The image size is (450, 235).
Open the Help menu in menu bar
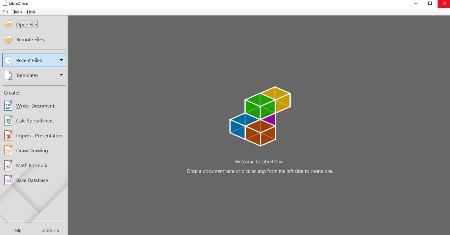pyautogui.click(x=31, y=12)
